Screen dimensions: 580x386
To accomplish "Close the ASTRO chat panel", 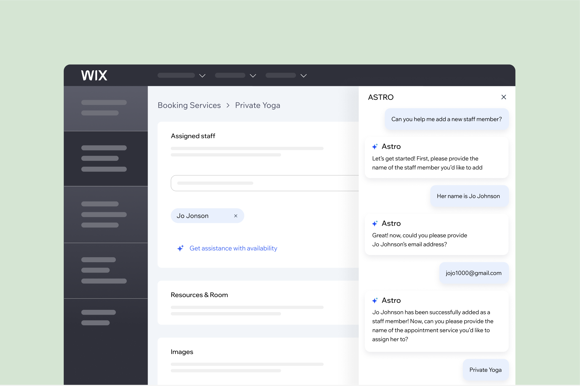I will [503, 97].
